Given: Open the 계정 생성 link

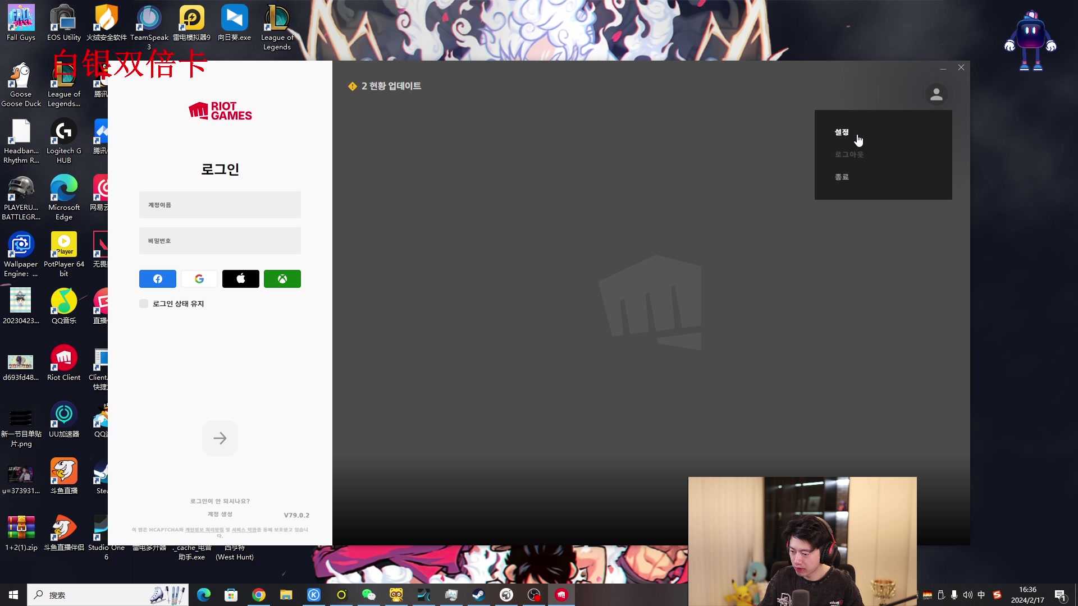Looking at the screenshot, I should pyautogui.click(x=220, y=514).
